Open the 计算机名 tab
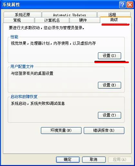Image resolution: width=135 pixels, height=166 pixels. [52, 20]
